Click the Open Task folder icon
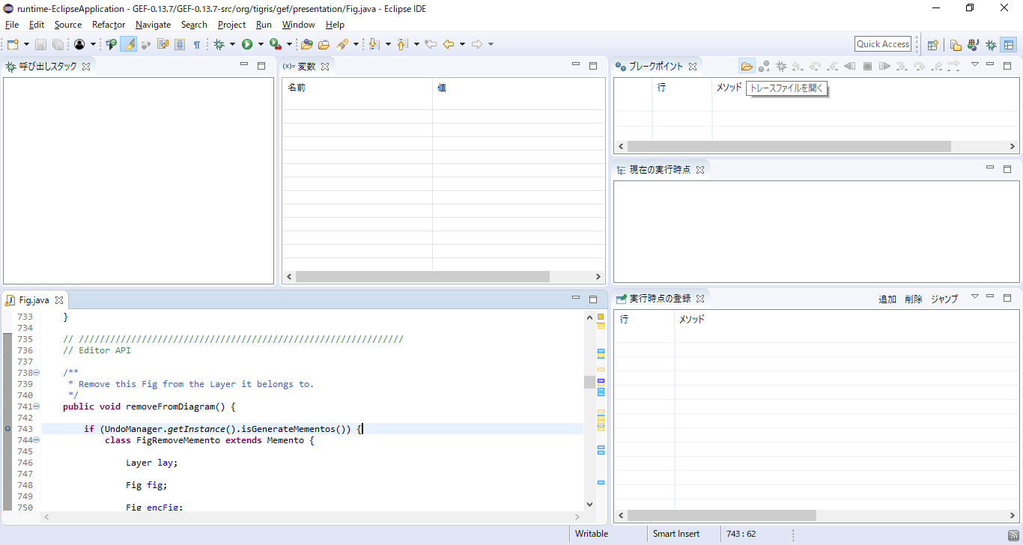Image resolution: width=1023 pixels, height=545 pixels. 324,44
